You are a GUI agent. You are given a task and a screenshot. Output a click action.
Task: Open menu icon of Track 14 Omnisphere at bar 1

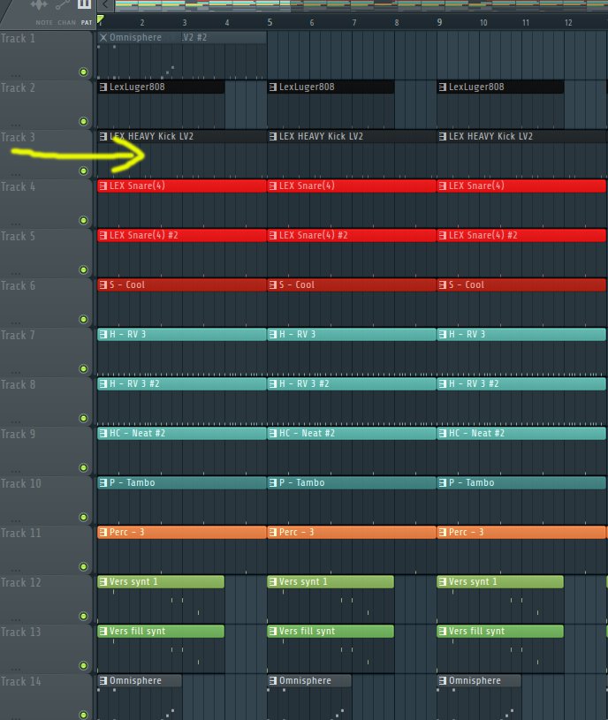click(x=103, y=680)
